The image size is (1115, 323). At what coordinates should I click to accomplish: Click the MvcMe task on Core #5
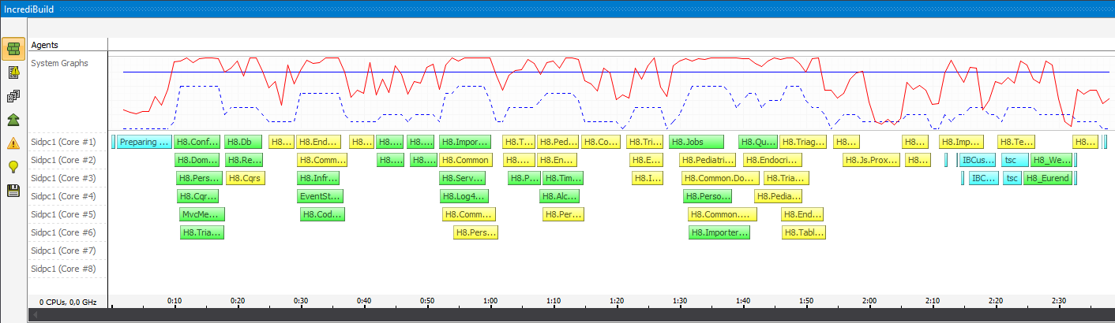(x=203, y=214)
